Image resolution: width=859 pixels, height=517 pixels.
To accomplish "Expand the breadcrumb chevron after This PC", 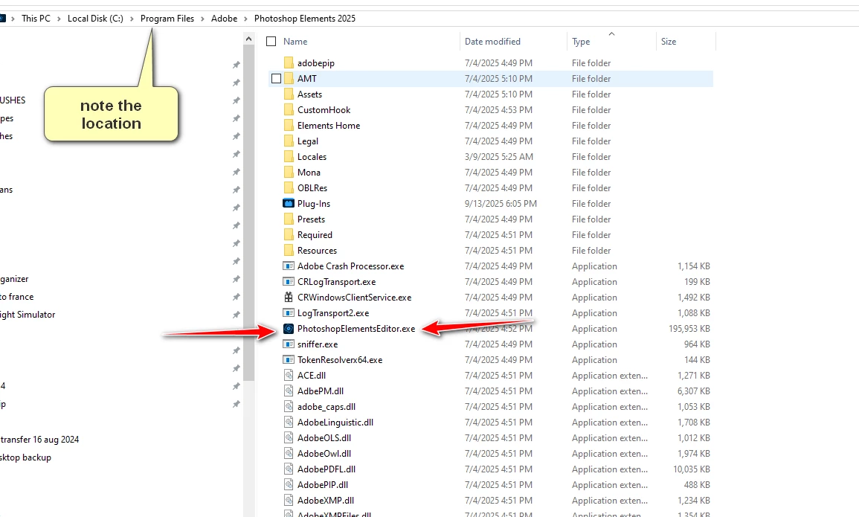I will tap(59, 19).
